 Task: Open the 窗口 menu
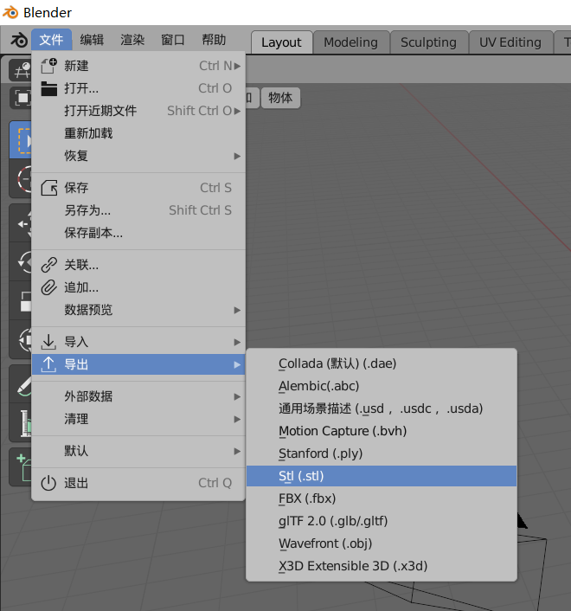(x=173, y=40)
